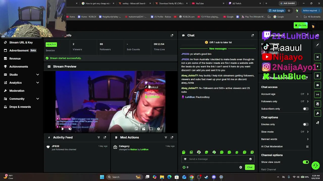Image resolution: width=323 pixels, height=181 pixels.
Task: Open the chat bubble icon in right sidebar
Action: (318, 85)
